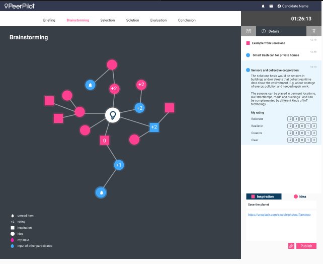Rate Clear as 1
The image size is (323, 264).
click(x=308, y=140)
